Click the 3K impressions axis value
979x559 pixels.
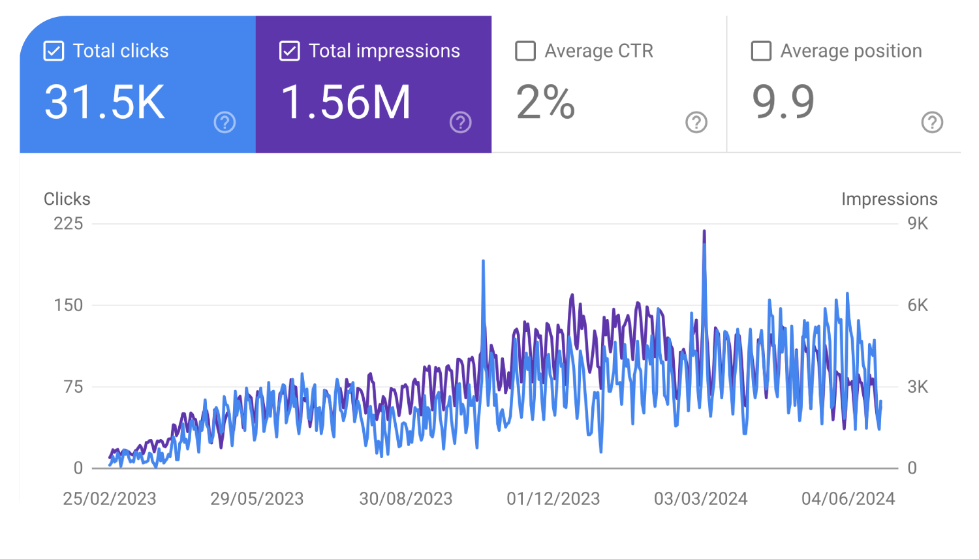(x=918, y=387)
